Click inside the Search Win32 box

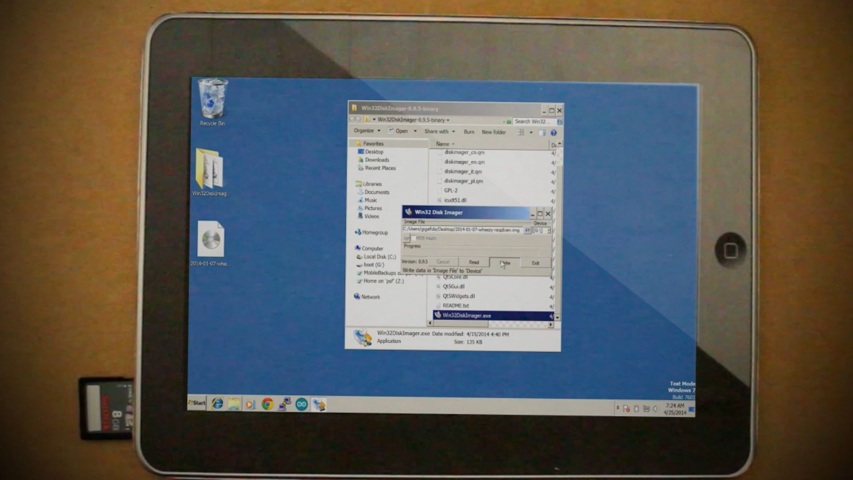(x=532, y=121)
